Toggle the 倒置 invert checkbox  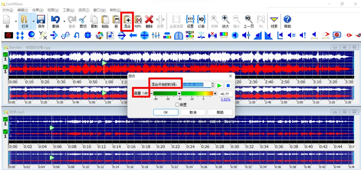[177, 105]
